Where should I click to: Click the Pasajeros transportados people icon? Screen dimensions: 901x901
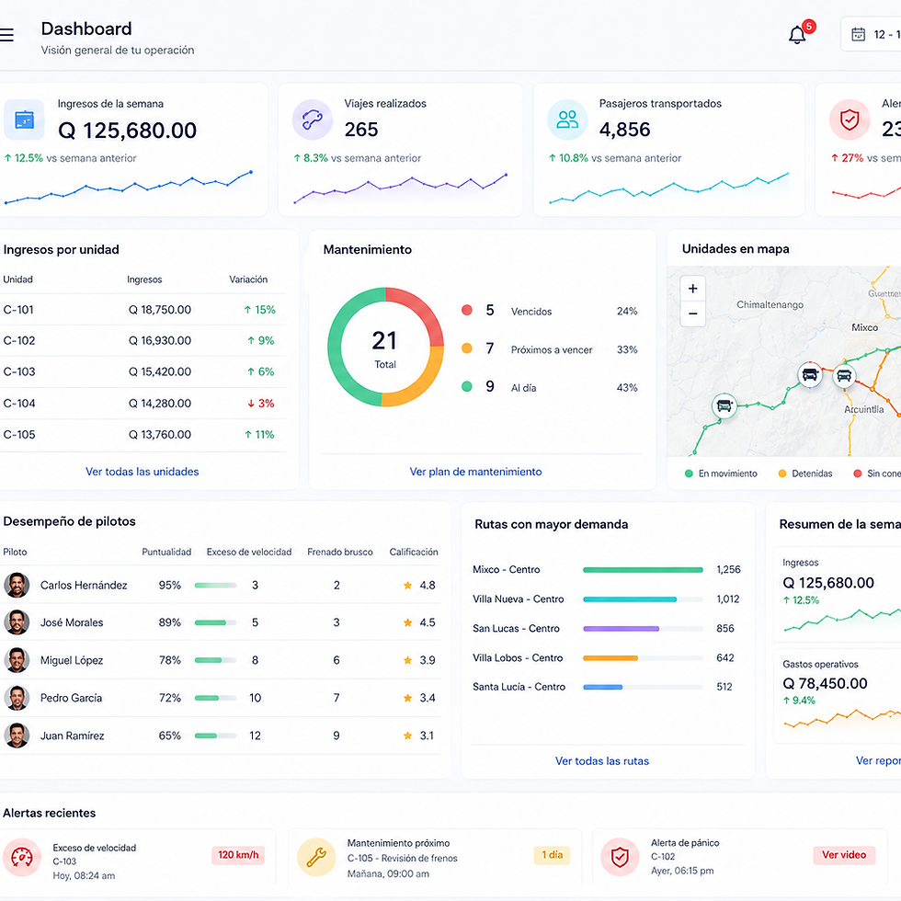567,120
